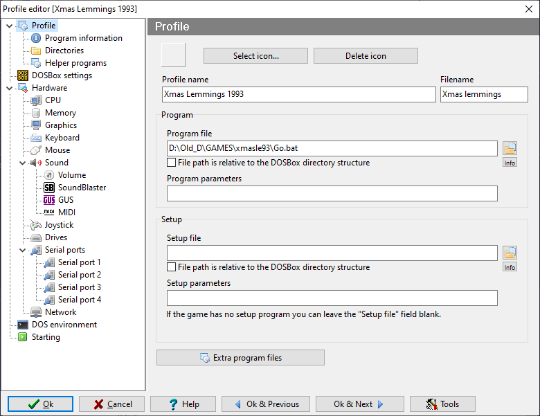The width and height of the screenshot is (540, 416).
Task: Click the Keyboard icon in tree
Action: coord(36,138)
